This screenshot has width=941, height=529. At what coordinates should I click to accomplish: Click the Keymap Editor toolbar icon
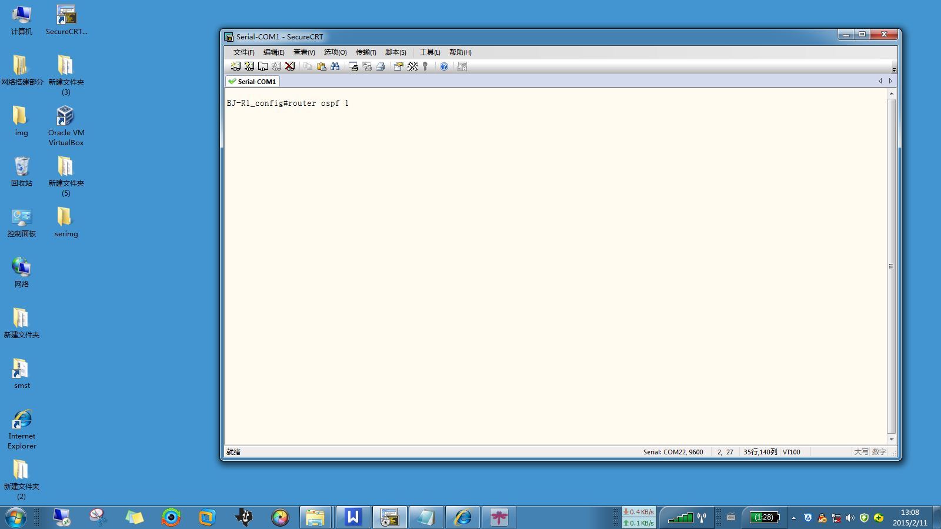click(412, 66)
